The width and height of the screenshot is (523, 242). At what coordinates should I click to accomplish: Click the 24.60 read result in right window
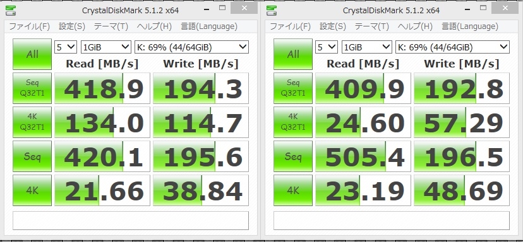pos(363,122)
